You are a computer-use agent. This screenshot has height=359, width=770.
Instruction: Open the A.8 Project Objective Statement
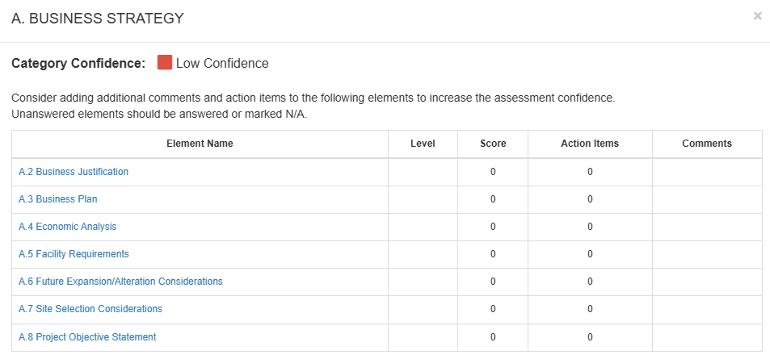pos(87,337)
